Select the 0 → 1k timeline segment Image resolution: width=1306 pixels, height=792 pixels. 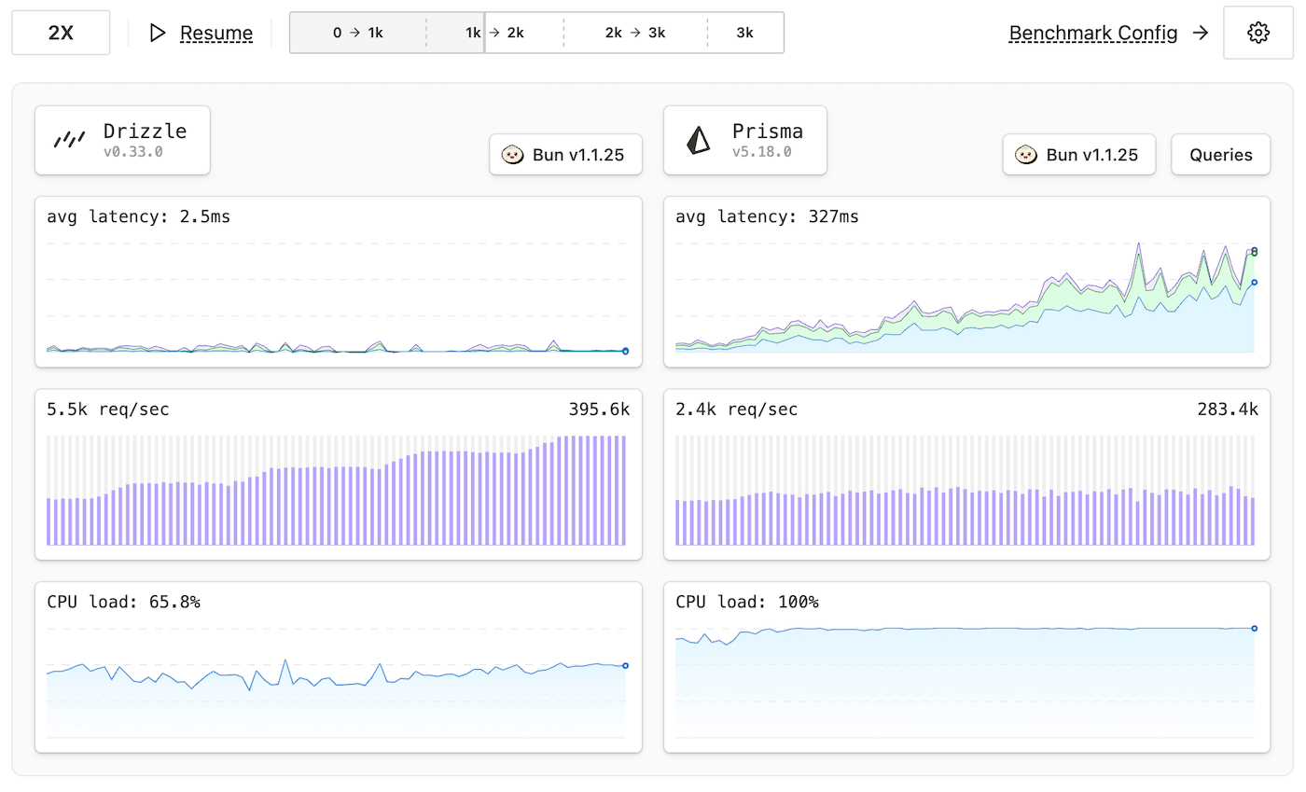coord(358,33)
